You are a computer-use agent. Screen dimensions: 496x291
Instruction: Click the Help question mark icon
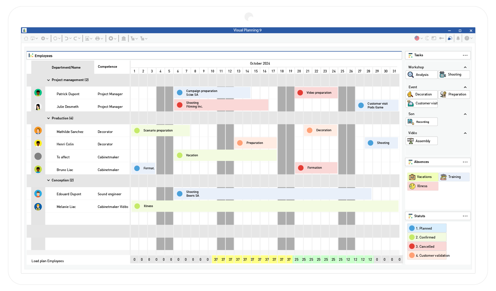467,38
